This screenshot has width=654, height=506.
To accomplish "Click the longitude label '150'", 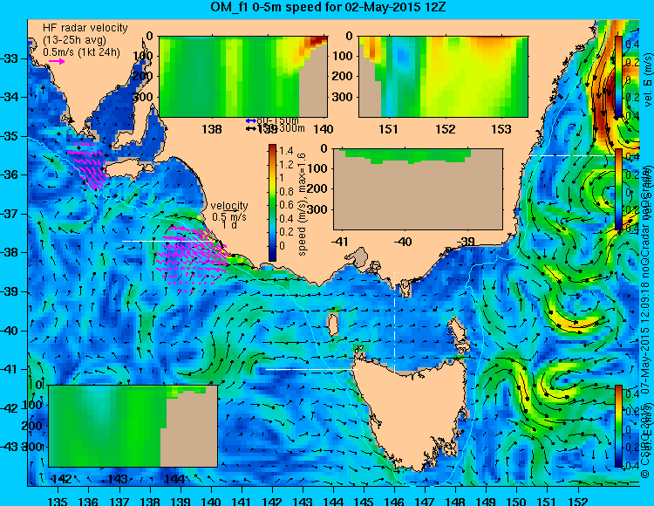I will [516, 501].
